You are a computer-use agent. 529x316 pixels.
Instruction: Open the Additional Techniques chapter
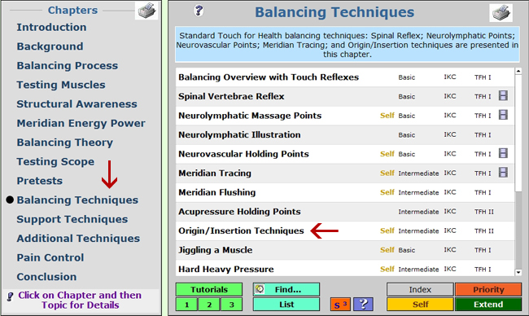click(78, 239)
